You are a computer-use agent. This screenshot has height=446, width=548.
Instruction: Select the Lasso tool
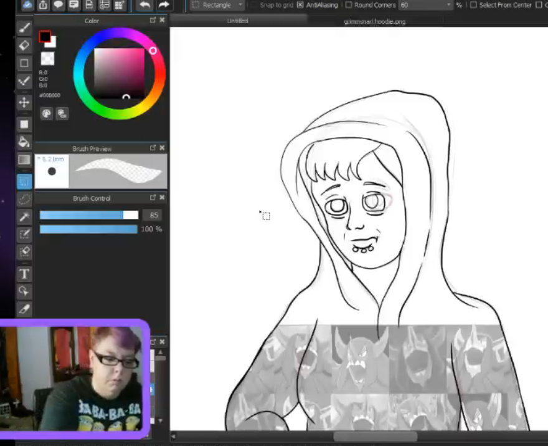click(x=24, y=199)
